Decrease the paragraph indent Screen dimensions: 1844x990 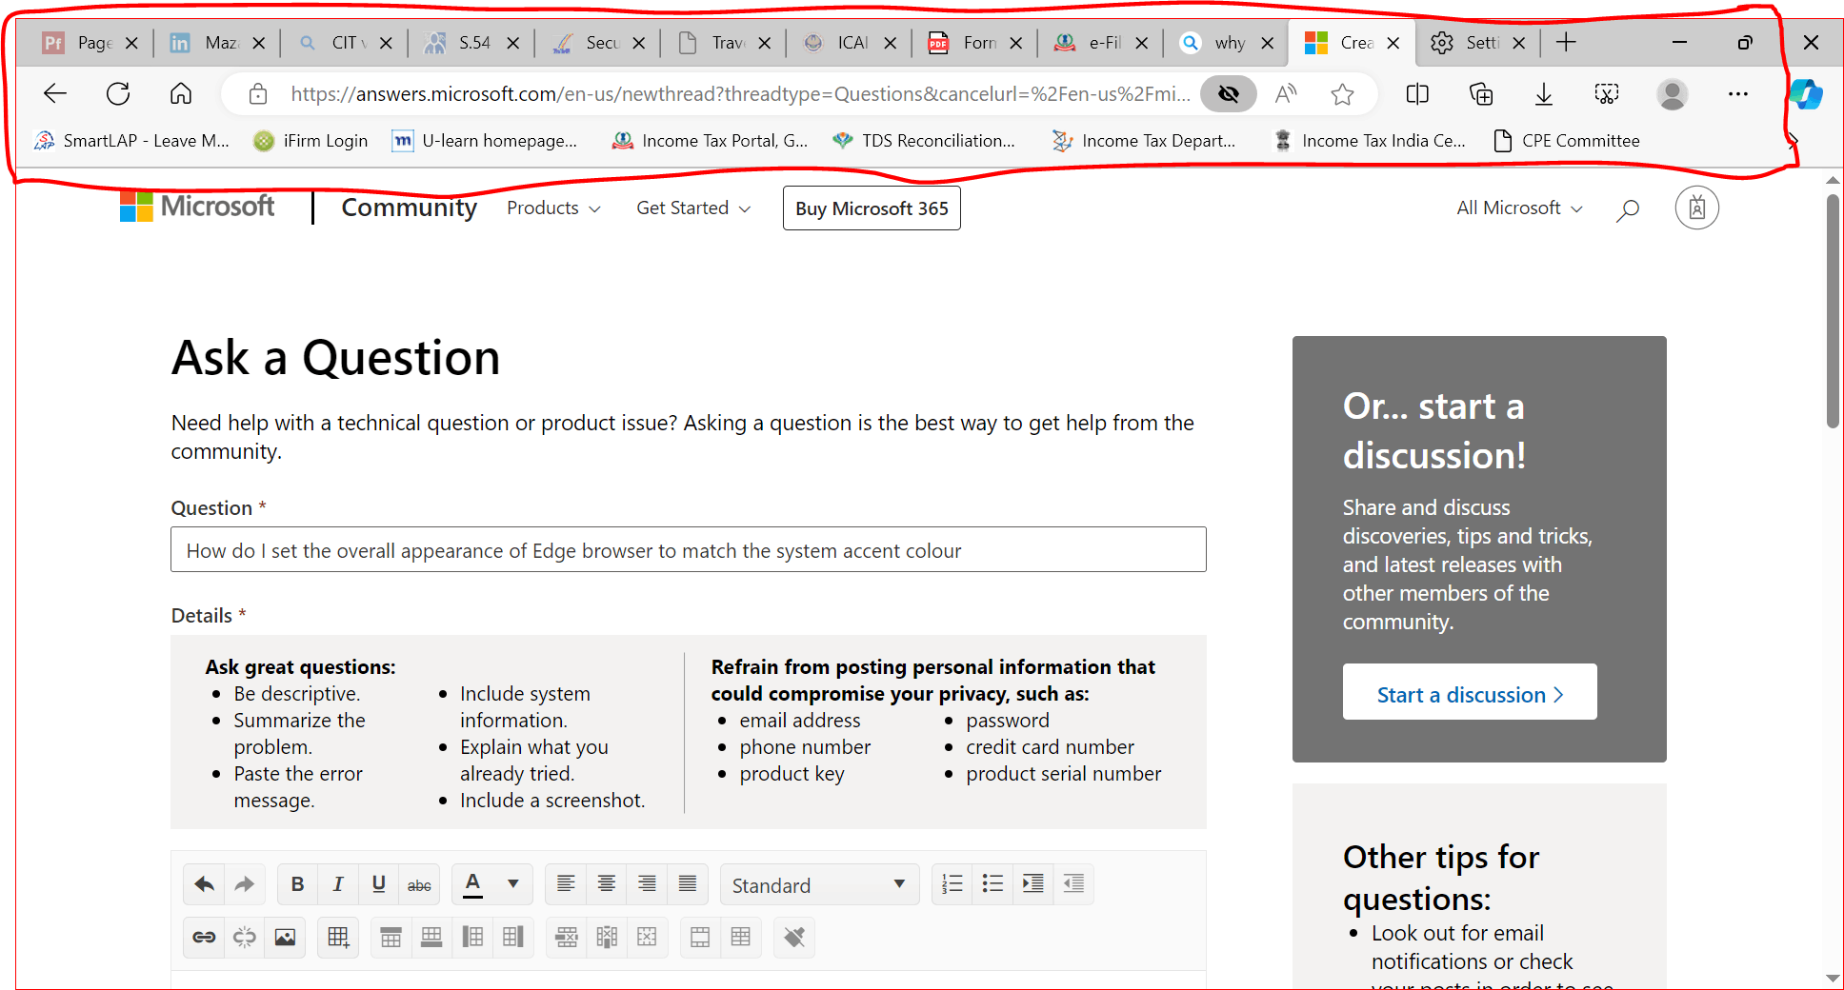[x=1073, y=884]
